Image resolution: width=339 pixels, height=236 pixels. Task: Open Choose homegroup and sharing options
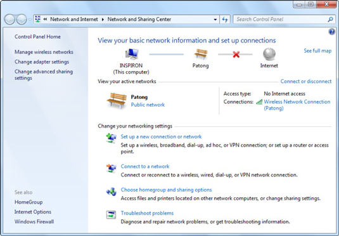pos(166,190)
